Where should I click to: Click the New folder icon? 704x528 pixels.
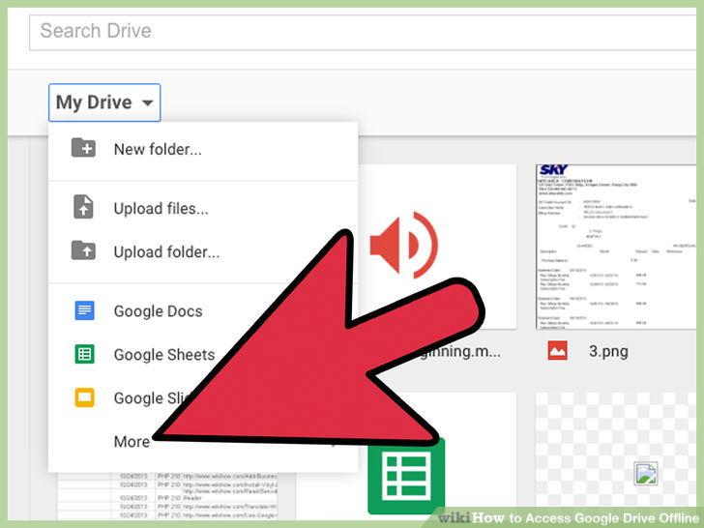tap(83, 148)
